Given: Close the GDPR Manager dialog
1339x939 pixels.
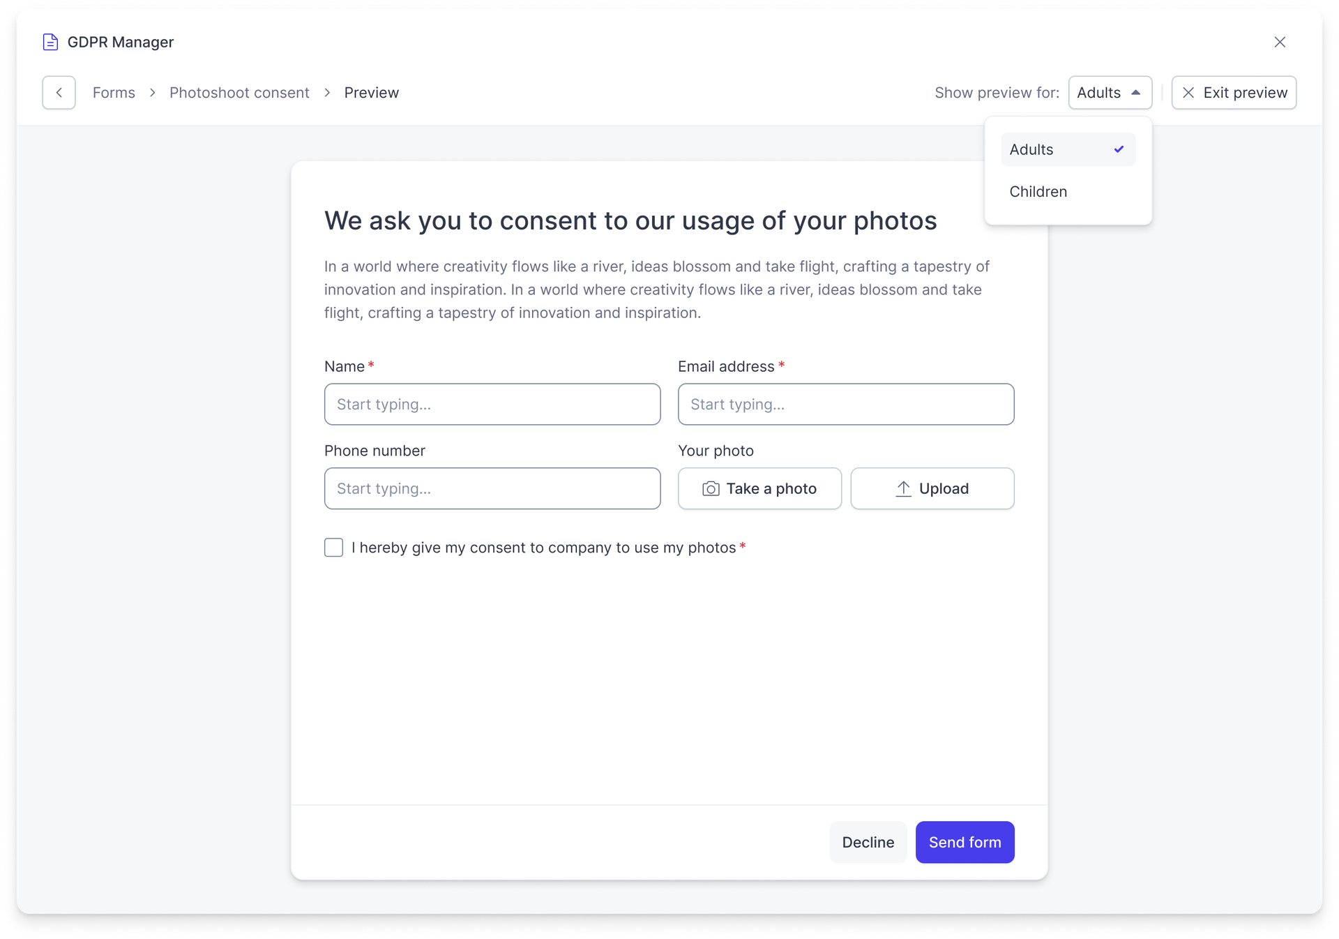Looking at the screenshot, I should [x=1280, y=42].
